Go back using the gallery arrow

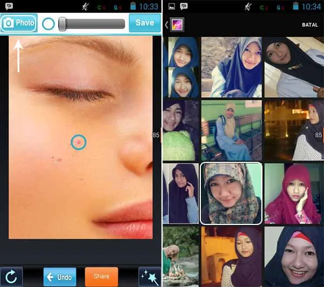pyautogui.click(x=166, y=25)
